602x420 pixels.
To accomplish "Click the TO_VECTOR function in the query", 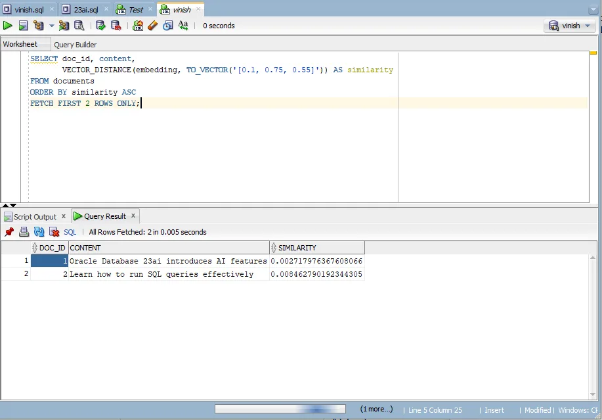I will click(x=207, y=70).
